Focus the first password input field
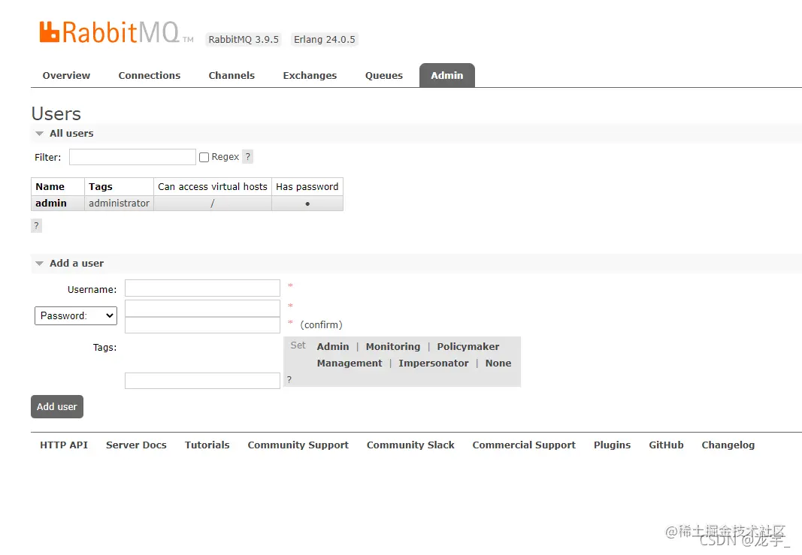This screenshot has width=802, height=555. point(202,308)
